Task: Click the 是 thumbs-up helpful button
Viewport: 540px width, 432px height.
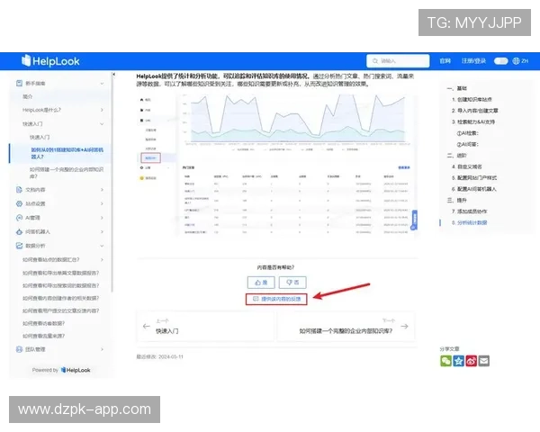Action: pos(261,283)
